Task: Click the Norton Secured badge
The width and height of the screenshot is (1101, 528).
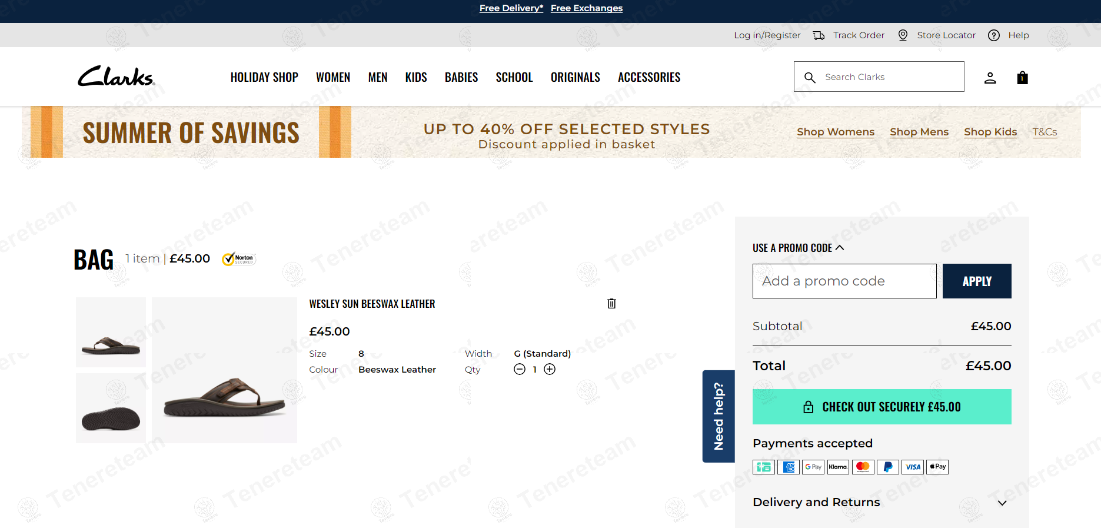Action: [x=239, y=259]
